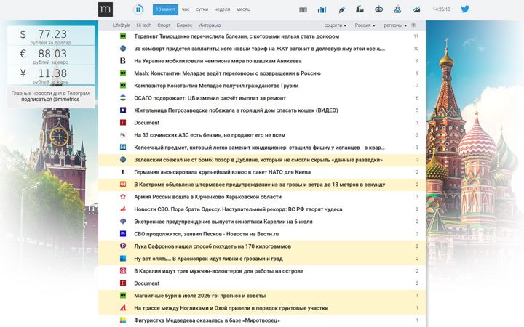
Task: Click B source icon beside Аникеев article
Action: [x=123, y=61]
